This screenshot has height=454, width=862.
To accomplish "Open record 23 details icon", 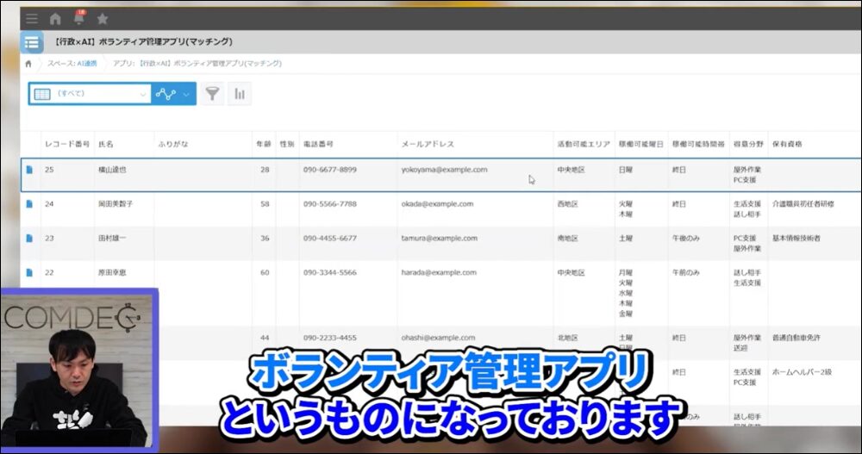I will [x=29, y=238].
